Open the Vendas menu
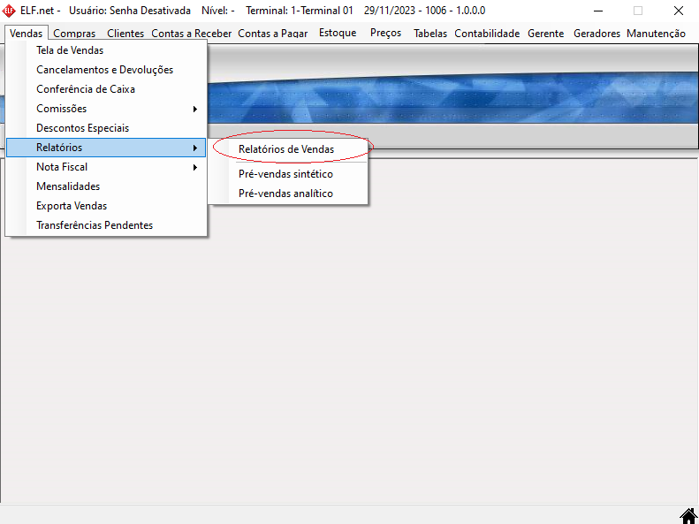This screenshot has width=699, height=524. pos(27,34)
